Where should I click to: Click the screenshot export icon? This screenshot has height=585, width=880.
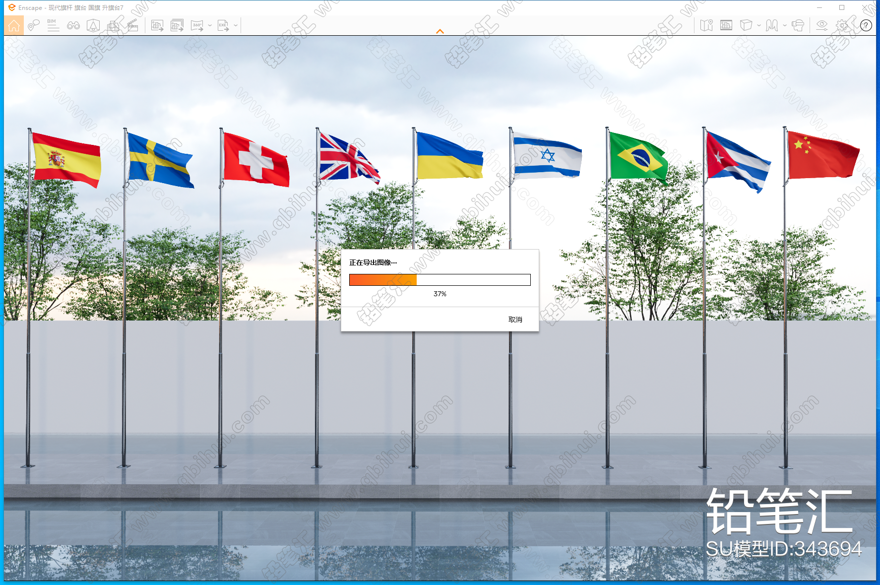point(157,25)
